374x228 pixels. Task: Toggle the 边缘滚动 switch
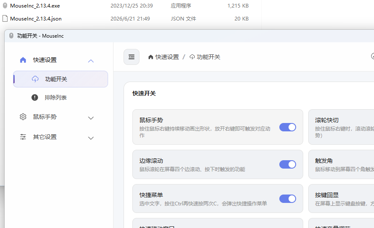tap(288, 164)
